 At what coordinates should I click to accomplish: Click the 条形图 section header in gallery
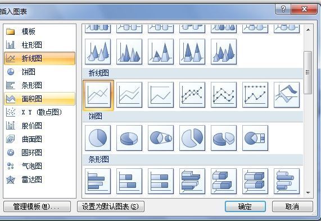coord(193,159)
